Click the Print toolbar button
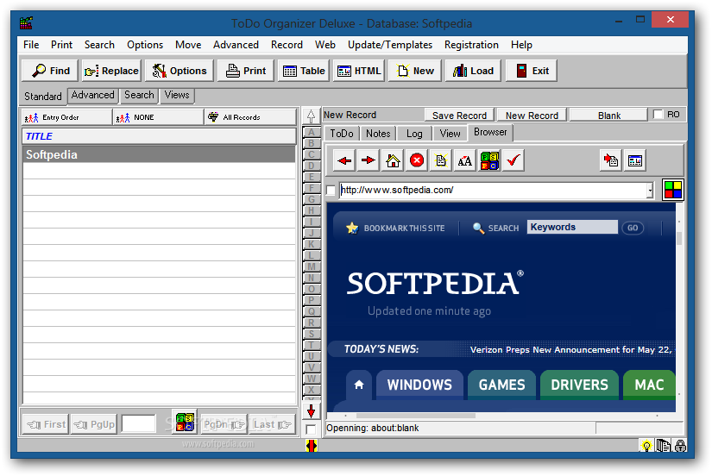Image resolution: width=712 pixels, height=476 pixels. click(x=246, y=71)
